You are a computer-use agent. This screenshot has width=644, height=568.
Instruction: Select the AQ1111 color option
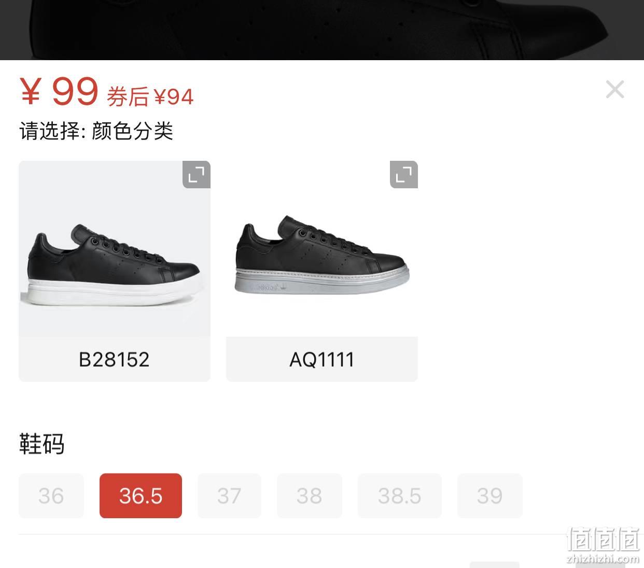(x=322, y=359)
